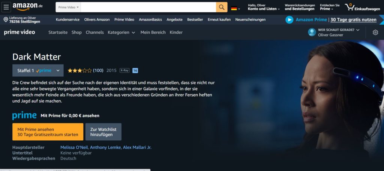384x171 pixels.
Task: Open the Einkaufswagen shopping cart
Action: (x=363, y=7)
